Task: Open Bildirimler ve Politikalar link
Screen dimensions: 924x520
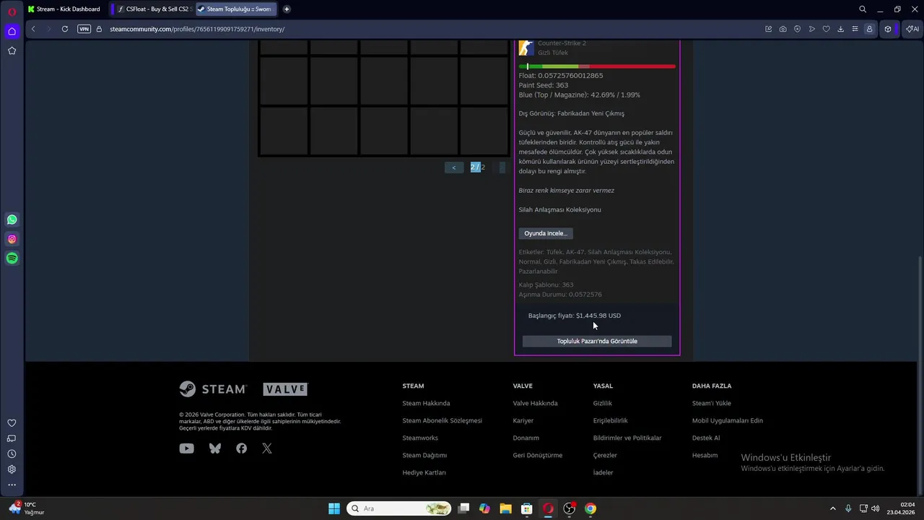Action: pos(627,438)
